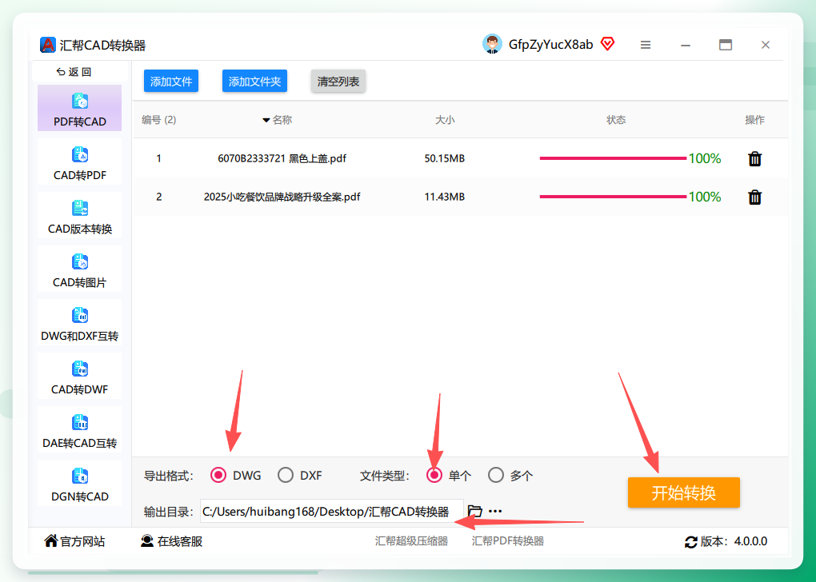The width and height of the screenshot is (816, 582).
Task: Choose 多个 file type option
Action: [x=496, y=475]
